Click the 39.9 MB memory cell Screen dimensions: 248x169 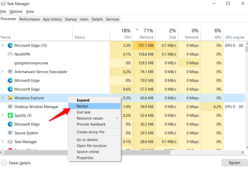tap(144, 107)
